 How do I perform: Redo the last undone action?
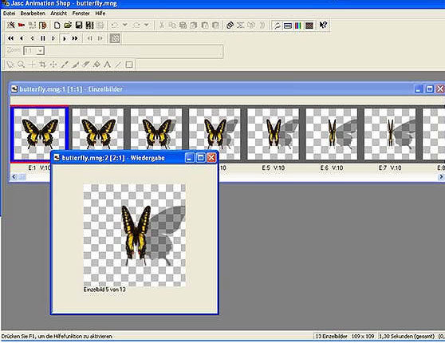[x=136, y=26]
